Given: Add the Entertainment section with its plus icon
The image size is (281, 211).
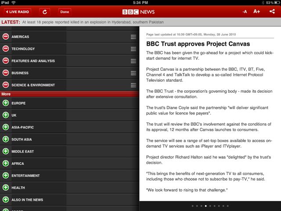Looking at the screenshot, I should [6, 175].
